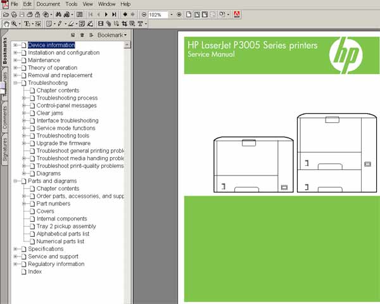The height and width of the screenshot is (304, 380).
Task: Click the Open file toolbar icon
Action: [6, 15]
